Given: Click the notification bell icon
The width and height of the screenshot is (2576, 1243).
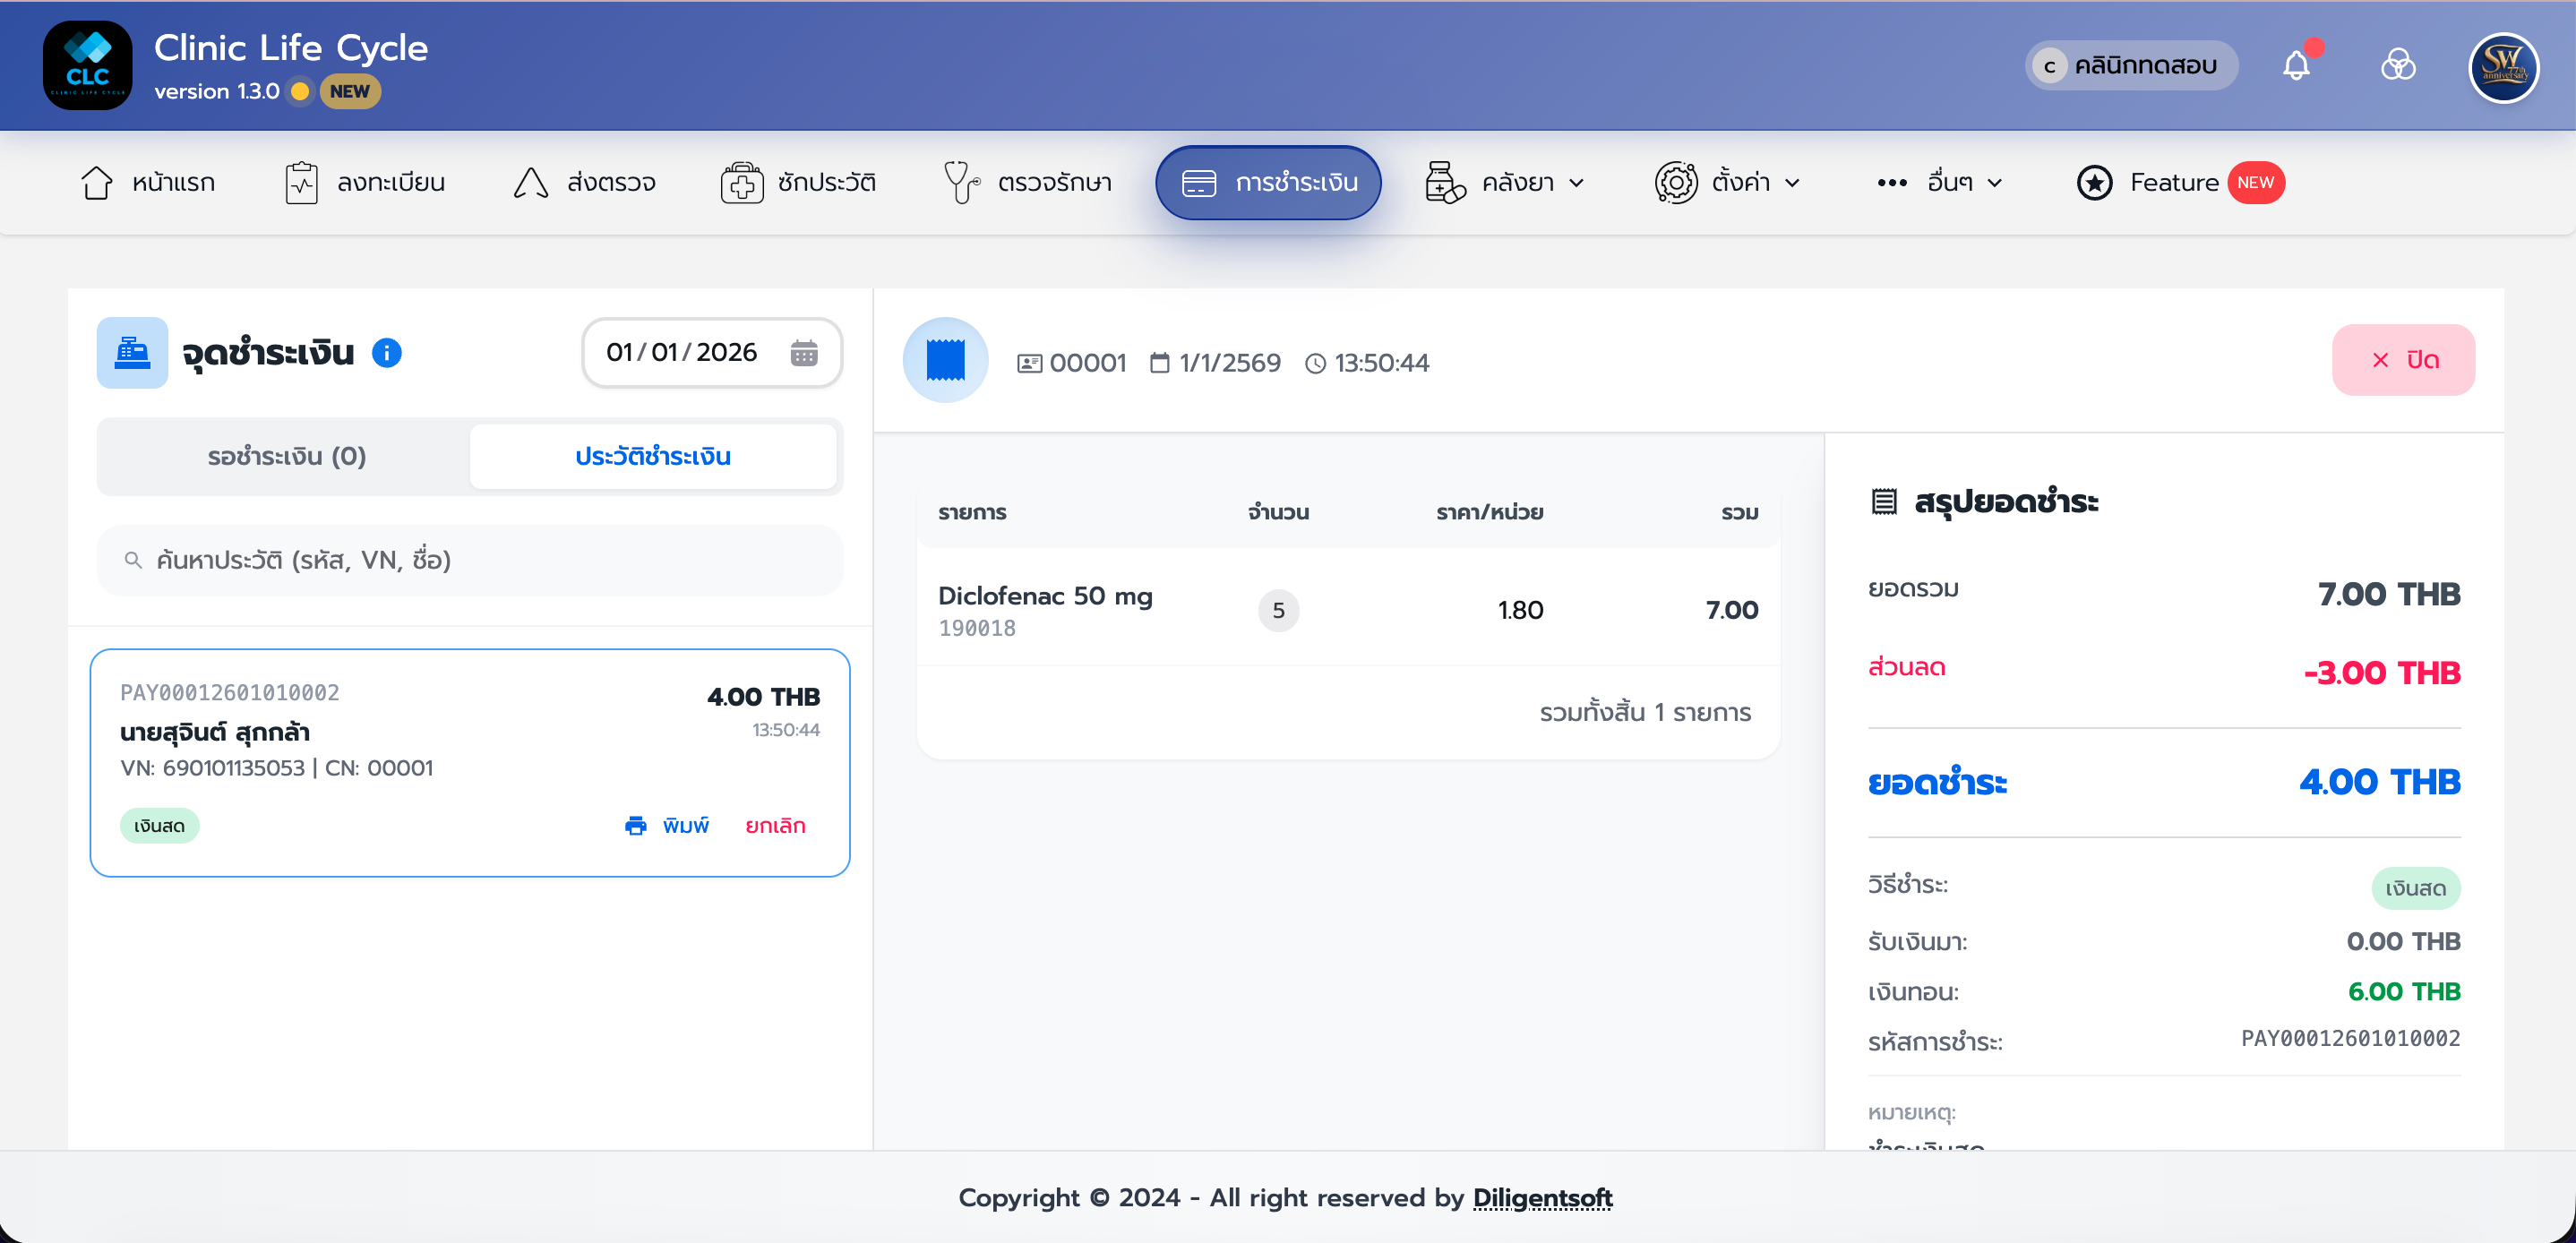Looking at the screenshot, I should [2296, 66].
